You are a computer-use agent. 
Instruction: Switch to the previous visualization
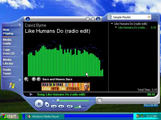34,79
